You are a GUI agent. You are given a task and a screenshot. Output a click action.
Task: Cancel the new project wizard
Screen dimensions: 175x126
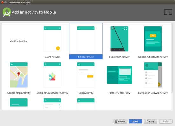[151, 121]
